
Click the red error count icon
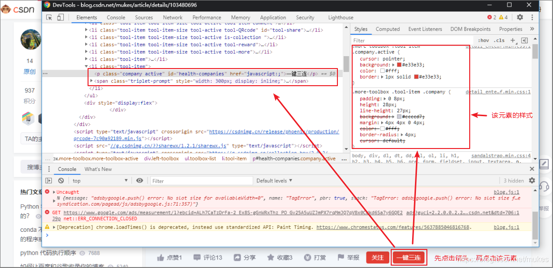[x=490, y=17]
